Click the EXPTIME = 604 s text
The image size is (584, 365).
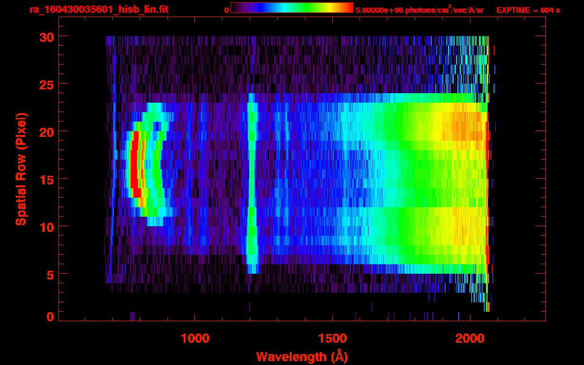[528, 10]
